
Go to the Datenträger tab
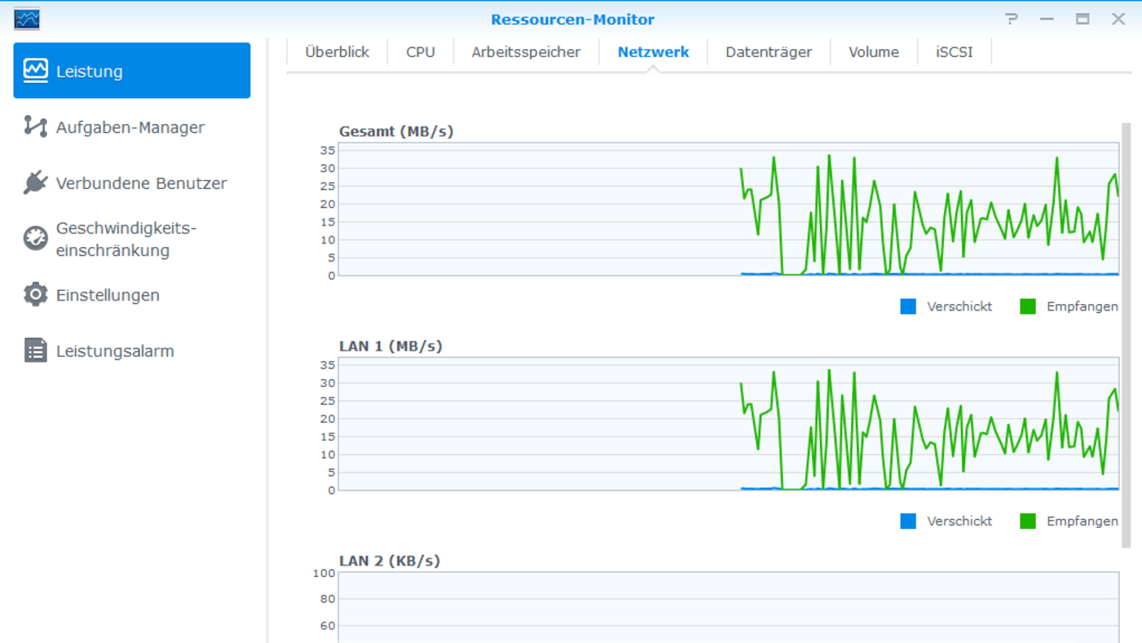[769, 52]
